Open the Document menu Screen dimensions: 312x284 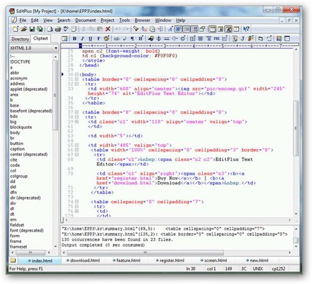coord(85,20)
